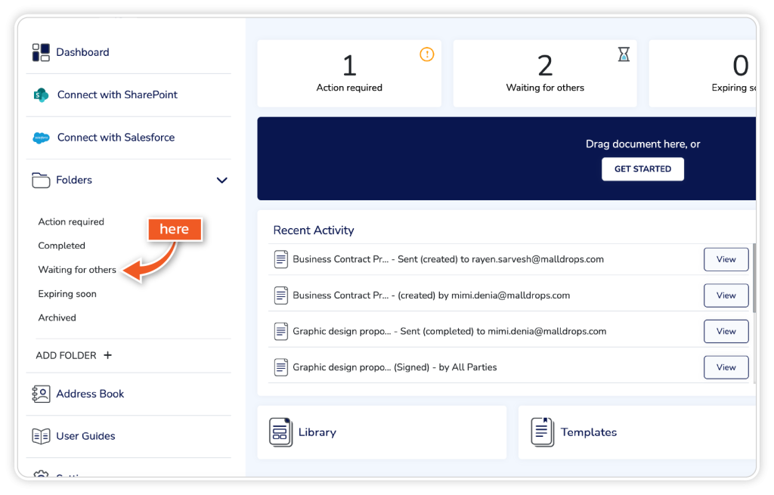This screenshot has height=495, width=774.
Task: Go to the Archived folder
Action: click(x=57, y=318)
